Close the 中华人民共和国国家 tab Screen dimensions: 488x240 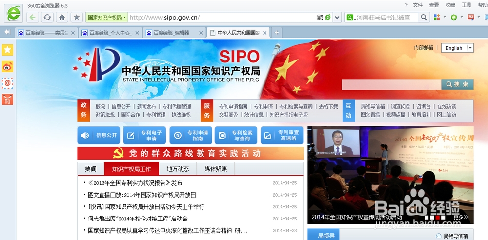point(265,33)
